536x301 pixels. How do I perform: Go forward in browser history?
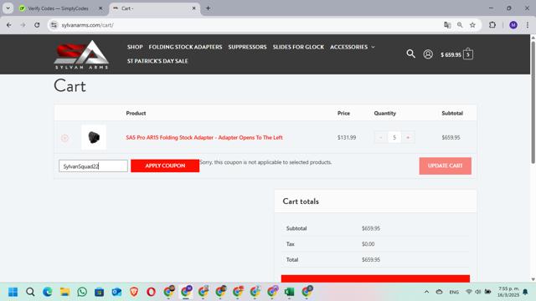(23, 25)
